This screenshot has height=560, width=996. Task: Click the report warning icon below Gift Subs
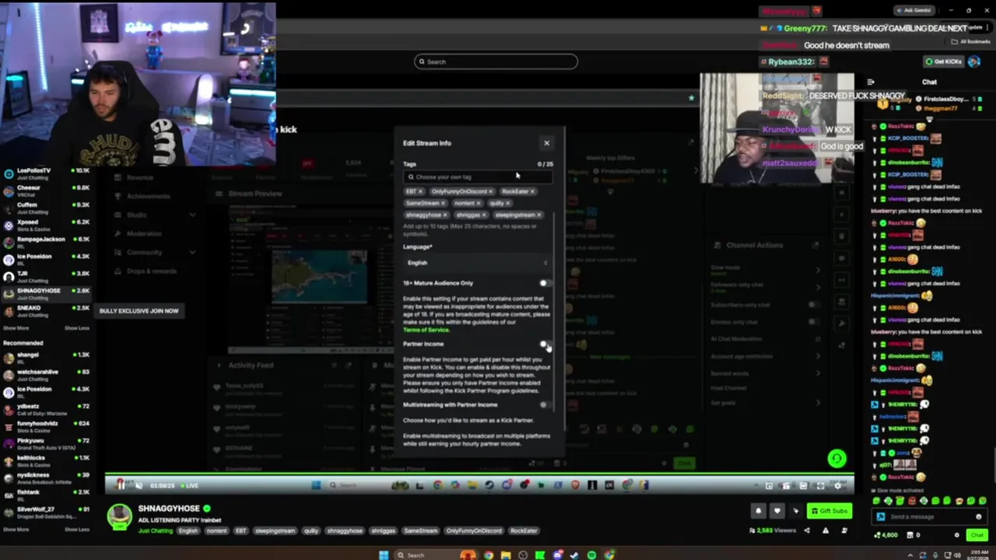(x=826, y=530)
